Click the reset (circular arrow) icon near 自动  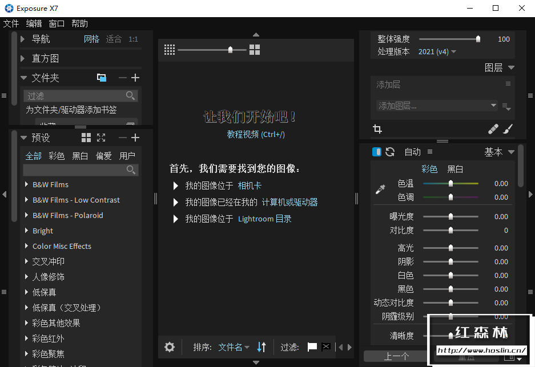tap(391, 152)
